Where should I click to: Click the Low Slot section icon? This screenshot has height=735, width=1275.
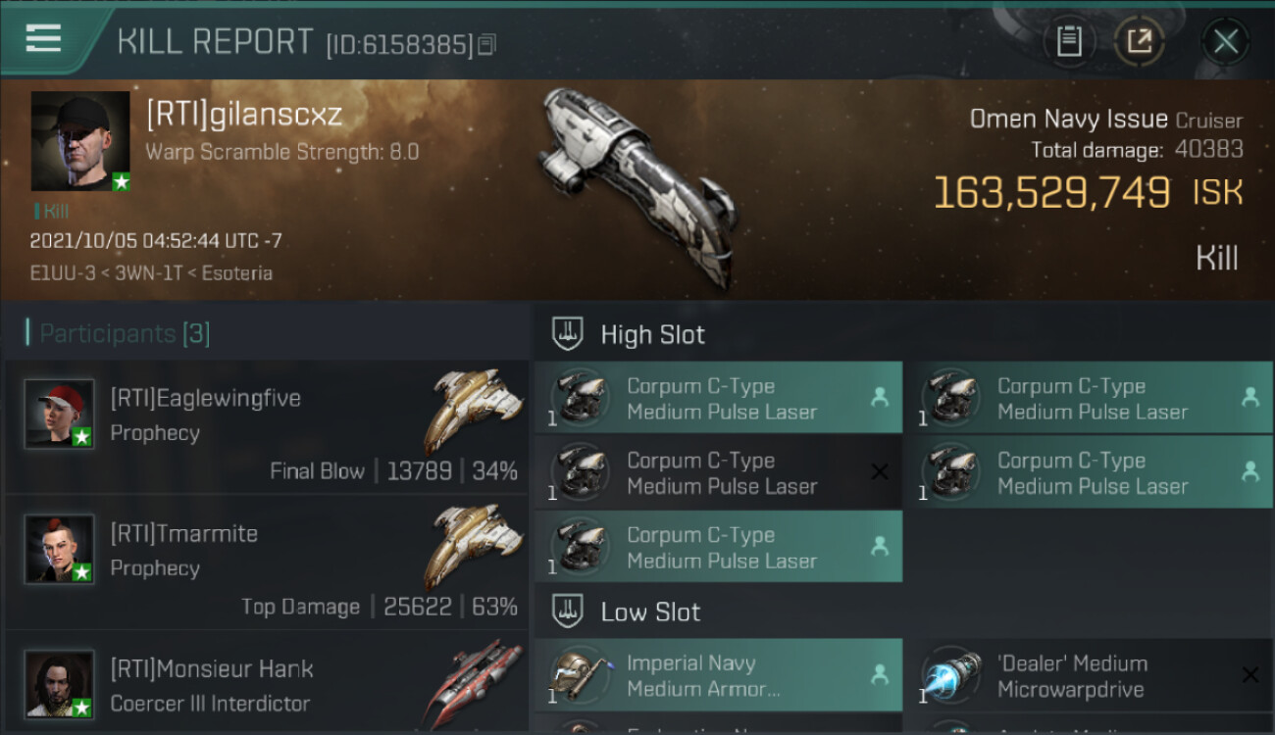pyautogui.click(x=568, y=612)
